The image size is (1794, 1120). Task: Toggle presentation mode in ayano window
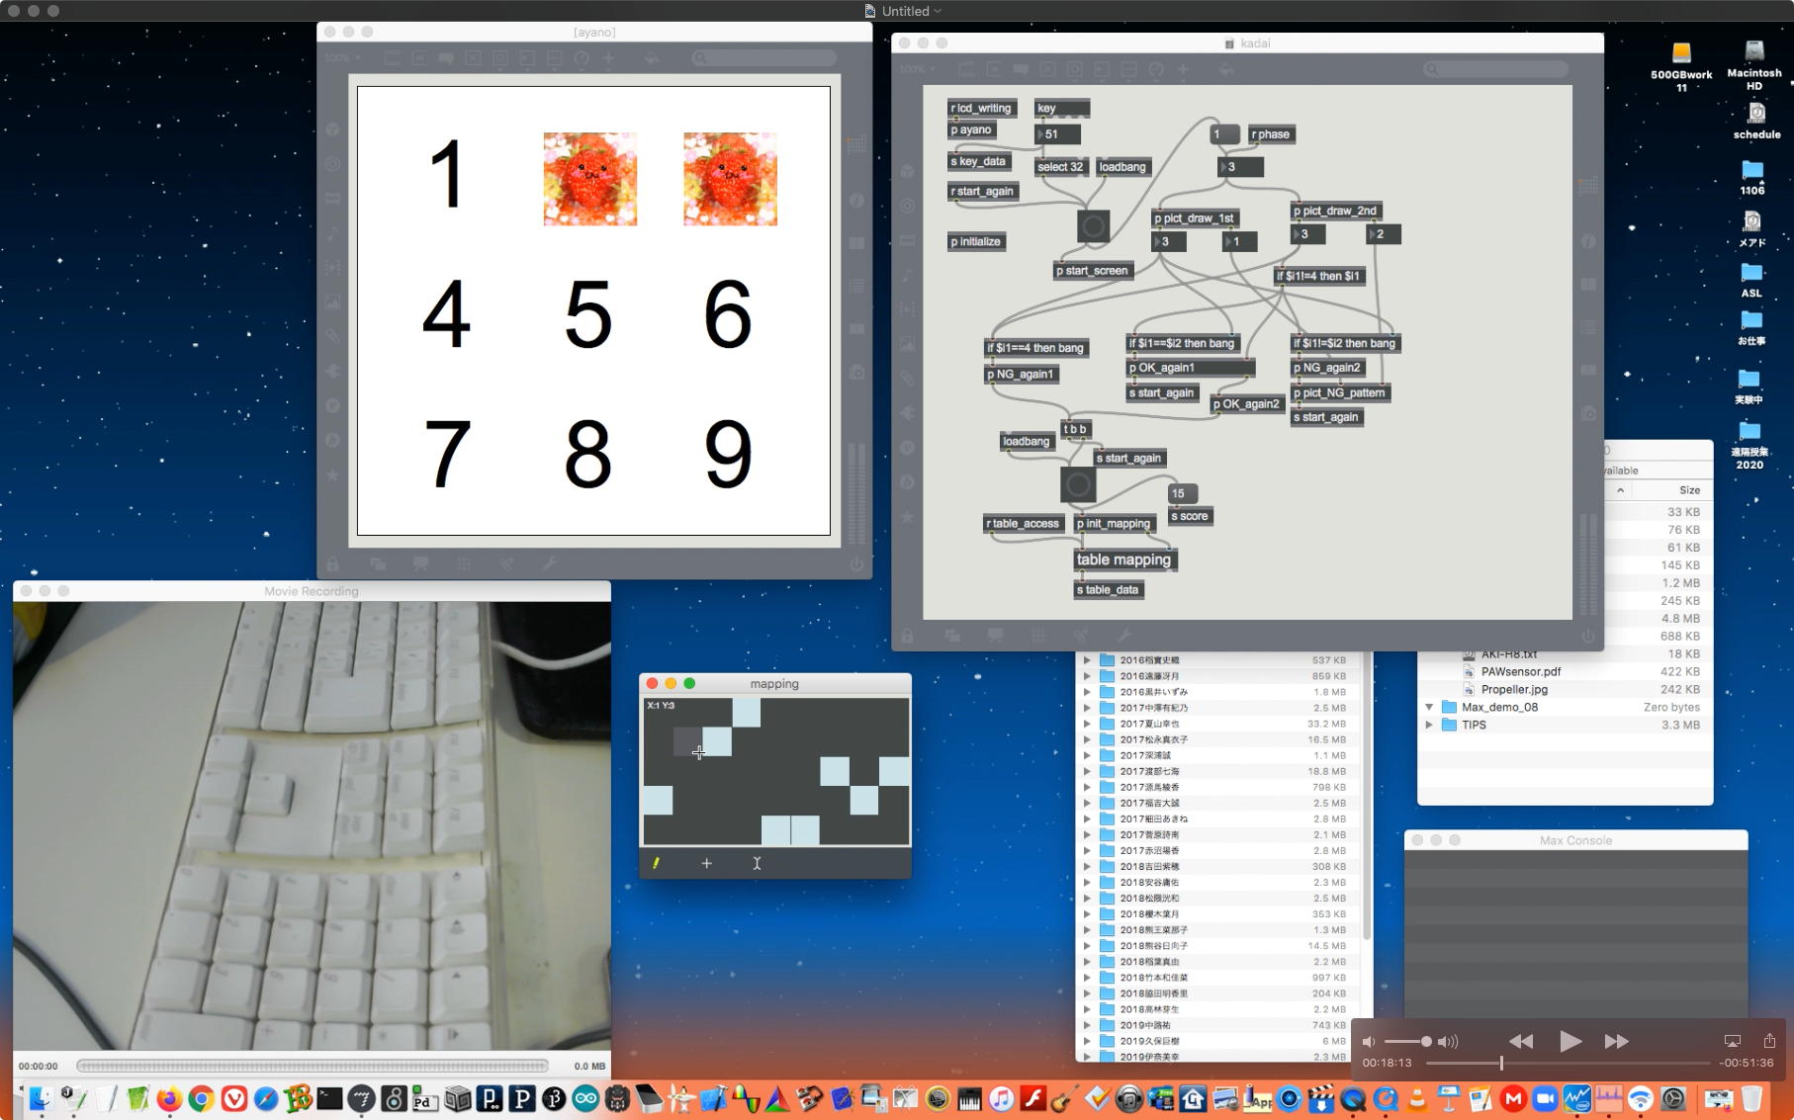tap(420, 563)
